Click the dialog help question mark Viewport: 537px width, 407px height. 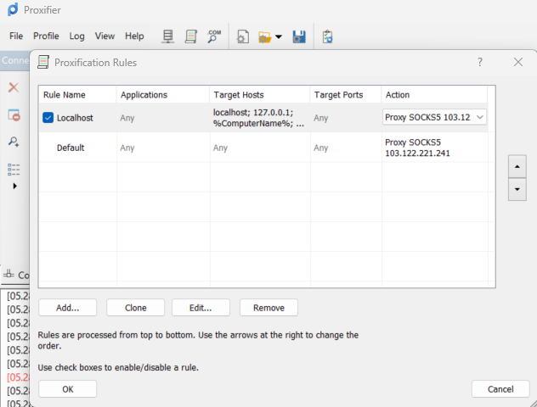(x=480, y=62)
